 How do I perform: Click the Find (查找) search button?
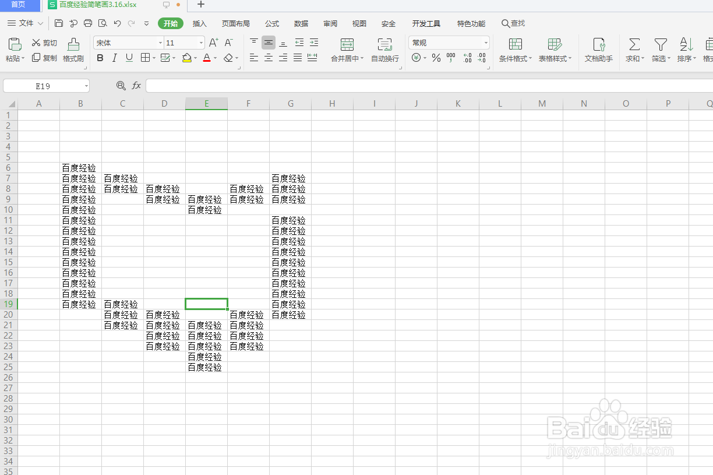(513, 23)
